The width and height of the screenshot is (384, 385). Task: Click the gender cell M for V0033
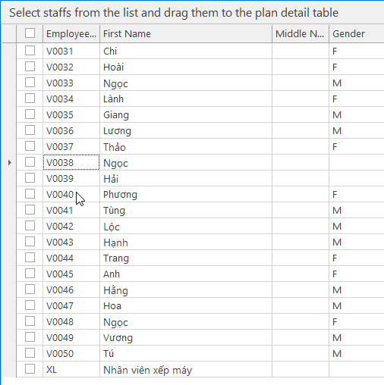357,83
